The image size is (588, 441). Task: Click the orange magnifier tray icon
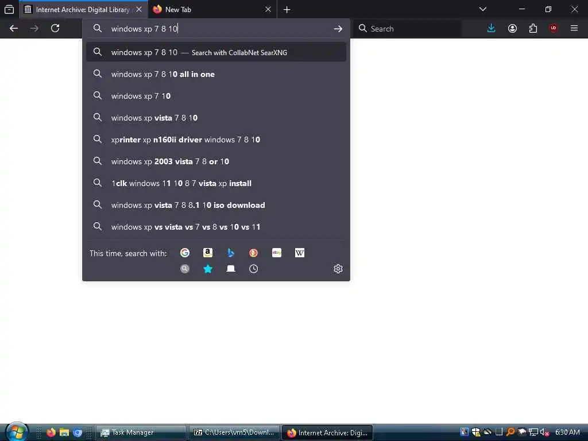click(x=510, y=432)
